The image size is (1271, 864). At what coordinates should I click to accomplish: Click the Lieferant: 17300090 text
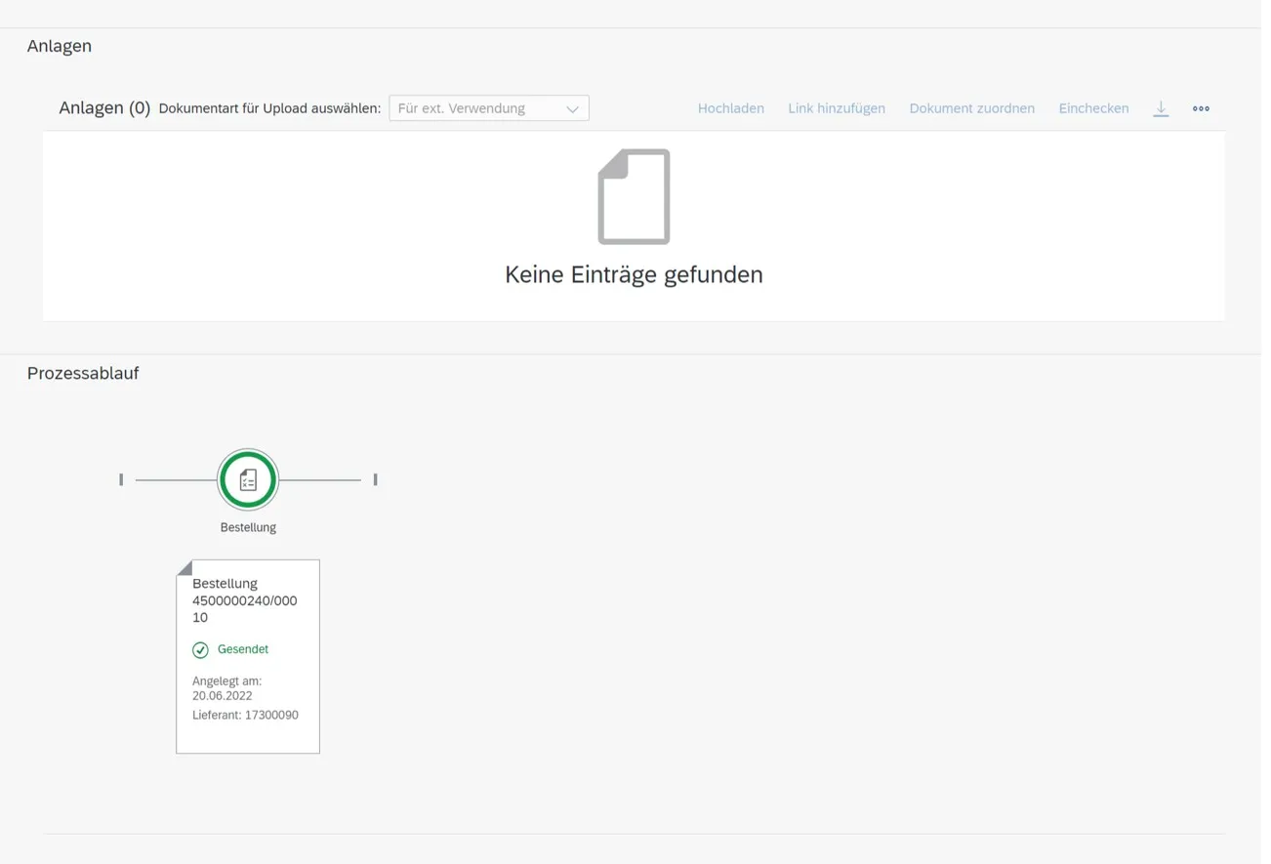tap(245, 716)
